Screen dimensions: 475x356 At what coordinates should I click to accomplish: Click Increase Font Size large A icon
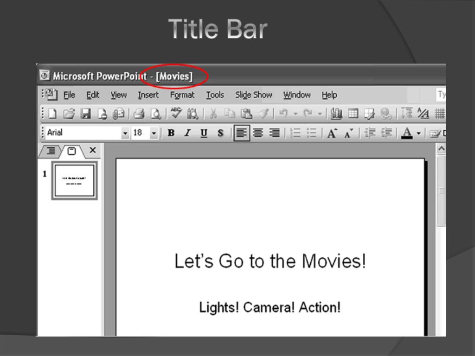pos(332,133)
